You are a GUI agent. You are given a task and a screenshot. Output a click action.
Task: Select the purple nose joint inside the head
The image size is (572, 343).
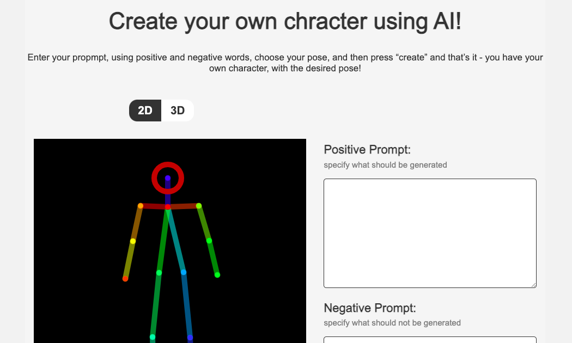tap(168, 178)
